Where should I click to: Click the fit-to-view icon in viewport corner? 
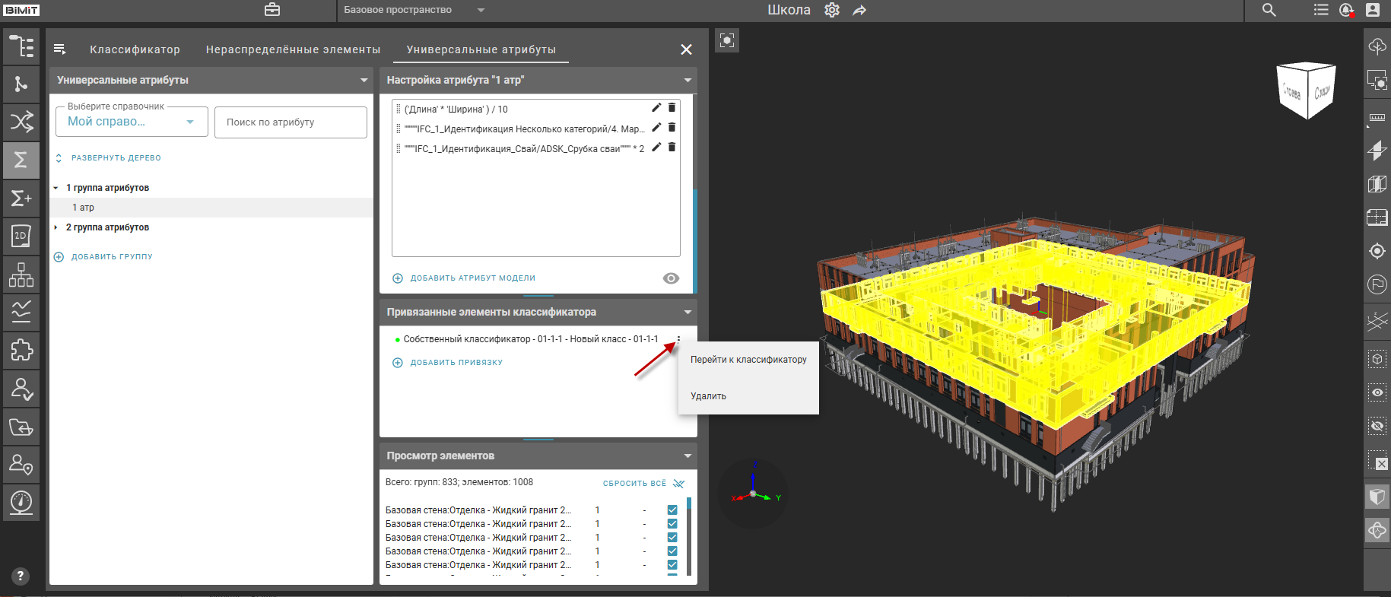click(x=727, y=41)
